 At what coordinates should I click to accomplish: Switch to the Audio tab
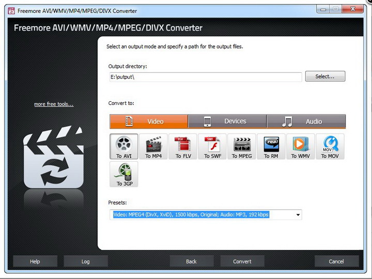(306, 121)
